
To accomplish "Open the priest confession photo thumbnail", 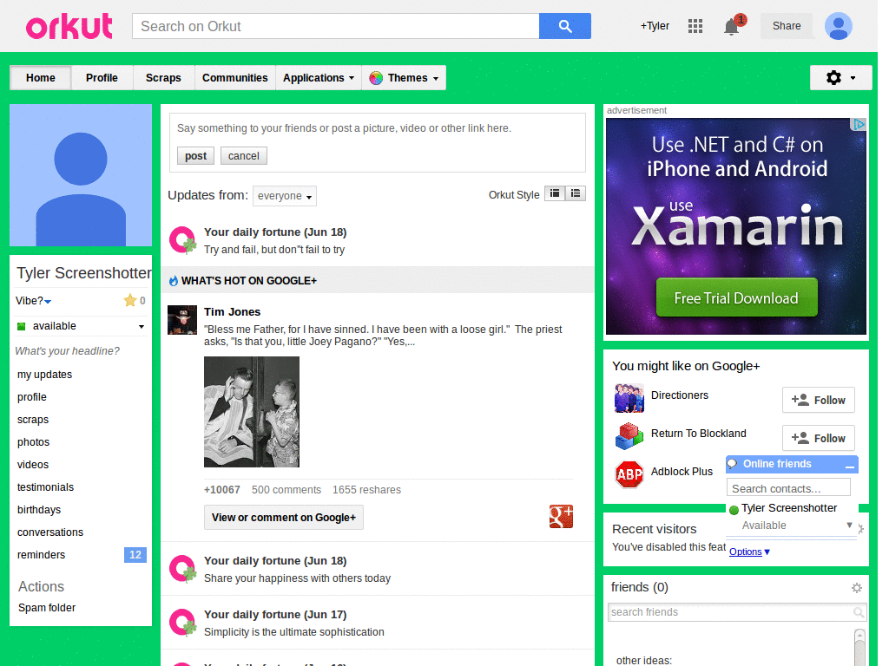I will point(252,412).
